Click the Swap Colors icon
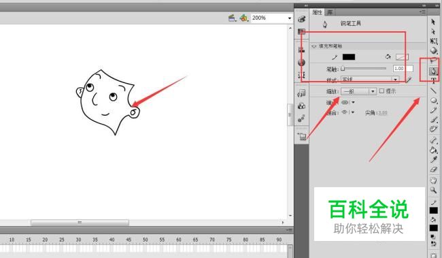The height and width of the screenshot is (258, 442). coord(433,243)
